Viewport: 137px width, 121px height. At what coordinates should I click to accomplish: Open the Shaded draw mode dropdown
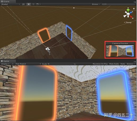click(11, 4)
